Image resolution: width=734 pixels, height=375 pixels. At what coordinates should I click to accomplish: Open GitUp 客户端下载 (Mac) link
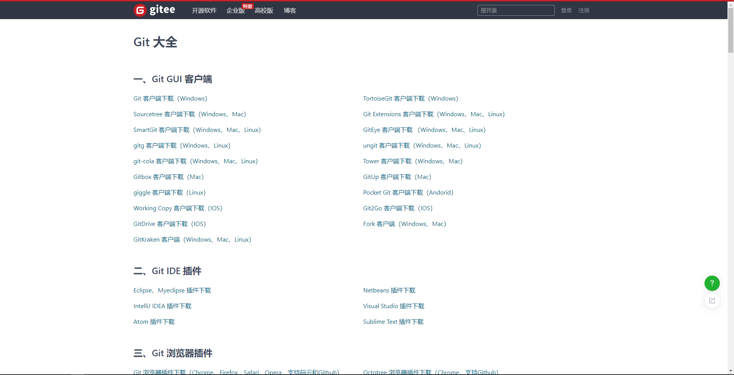397,177
